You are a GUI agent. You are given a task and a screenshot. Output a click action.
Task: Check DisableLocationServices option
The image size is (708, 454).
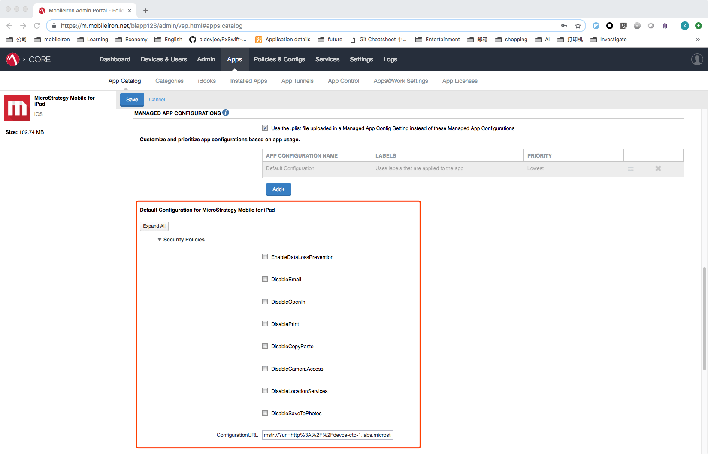click(x=265, y=391)
